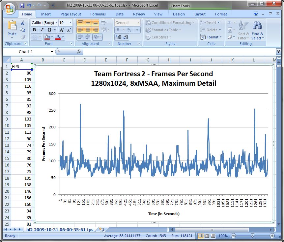The height and width of the screenshot is (242, 284).
Task: Apply Accounting dollar number format
Action: point(118,30)
